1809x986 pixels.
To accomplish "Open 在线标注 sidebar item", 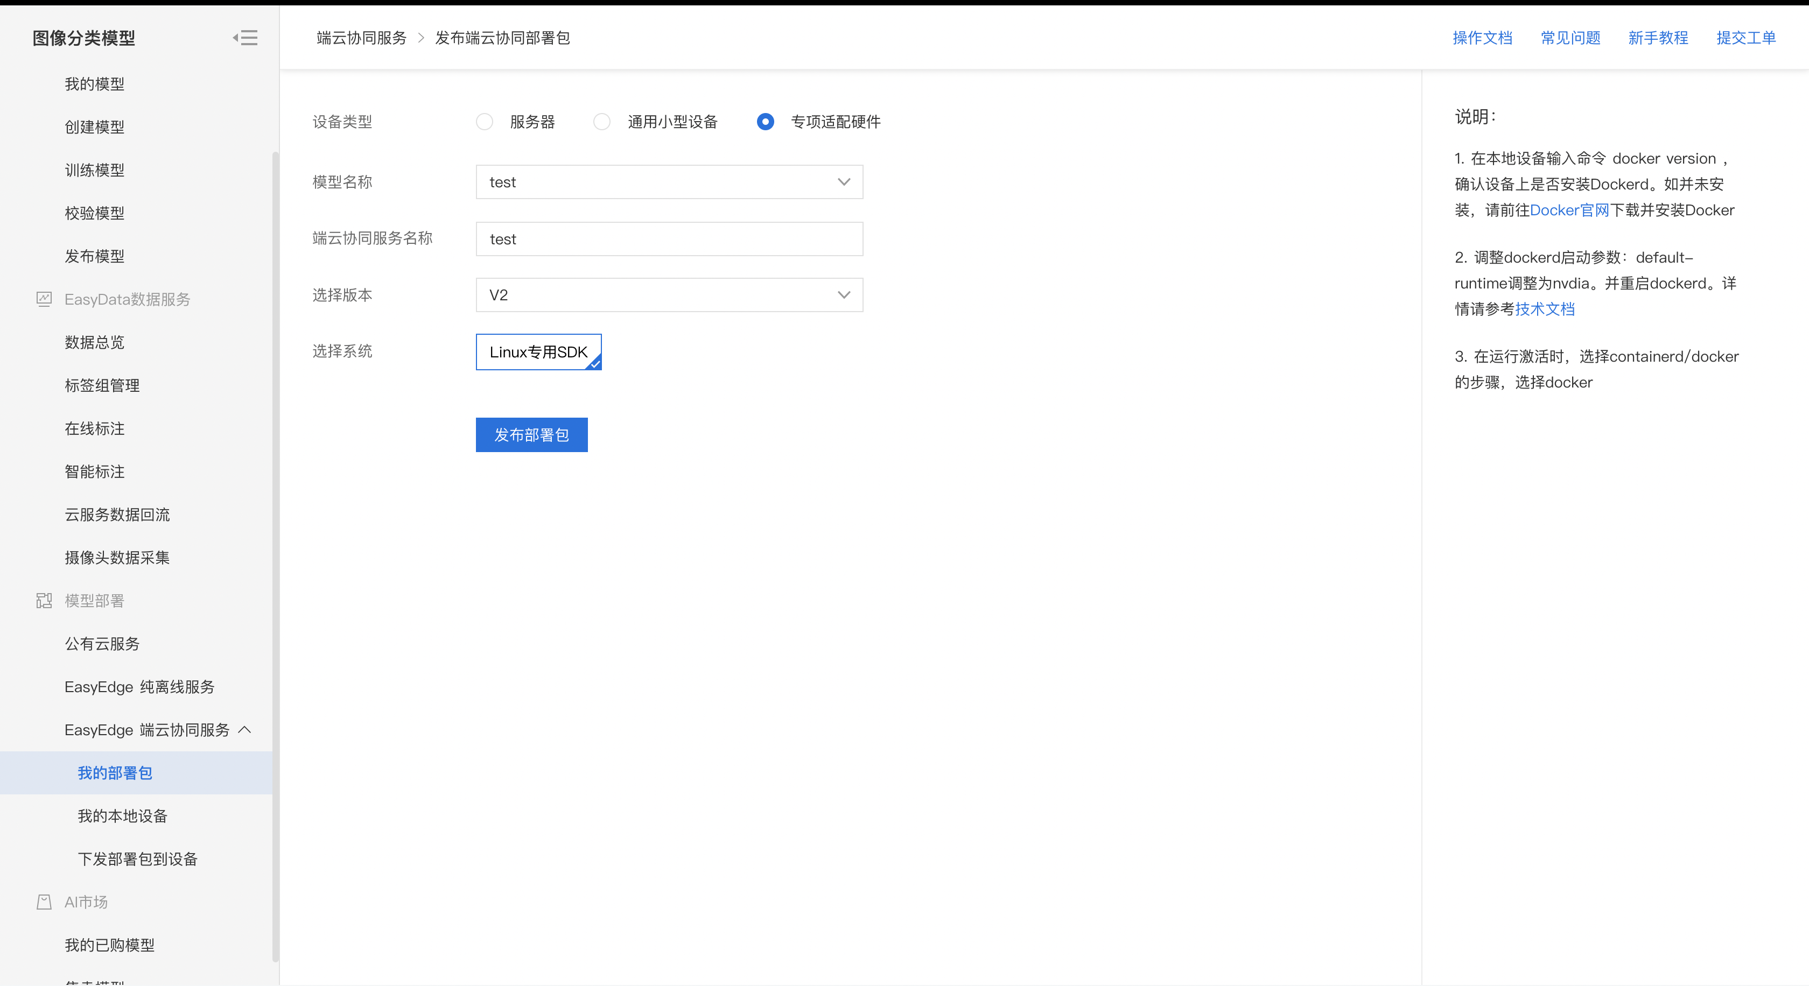I will coord(95,429).
